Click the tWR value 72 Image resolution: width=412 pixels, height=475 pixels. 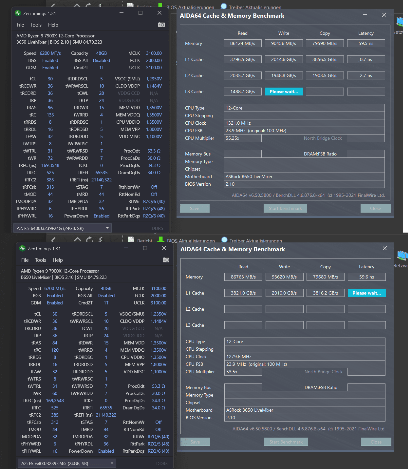pyautogui.click(x=50, y=158)
